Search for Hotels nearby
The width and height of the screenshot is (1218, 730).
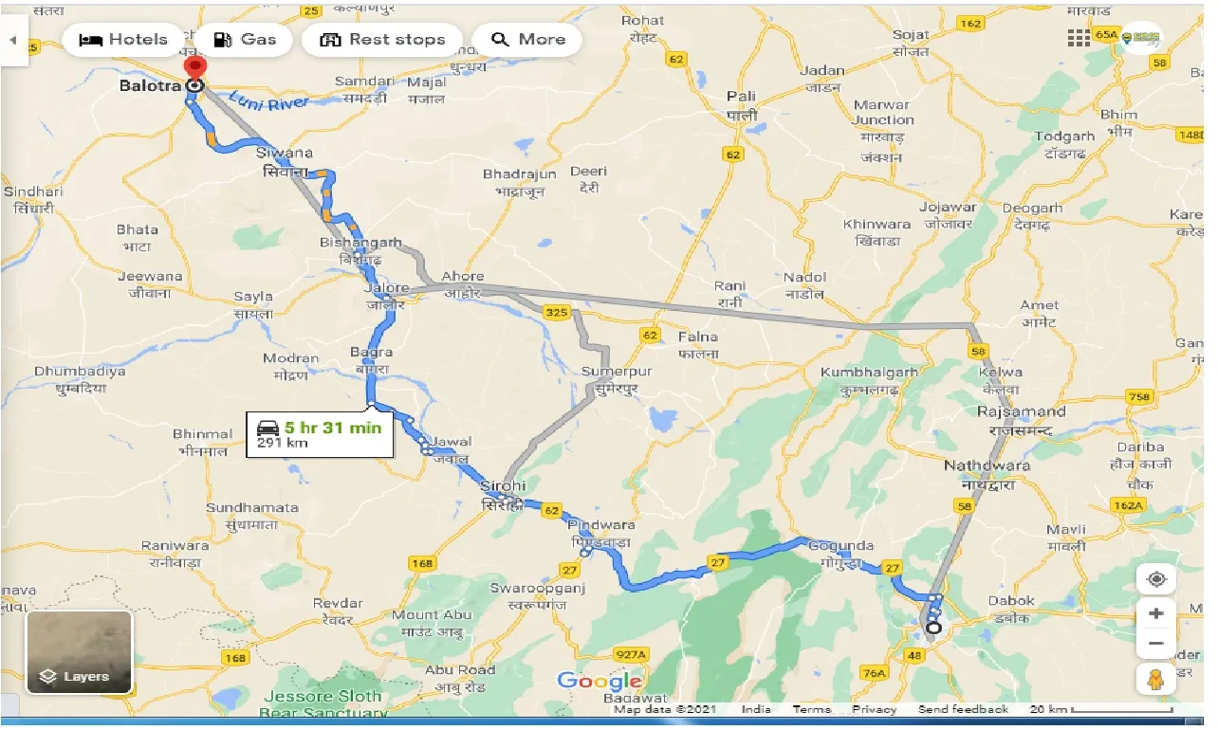(122, 40)
